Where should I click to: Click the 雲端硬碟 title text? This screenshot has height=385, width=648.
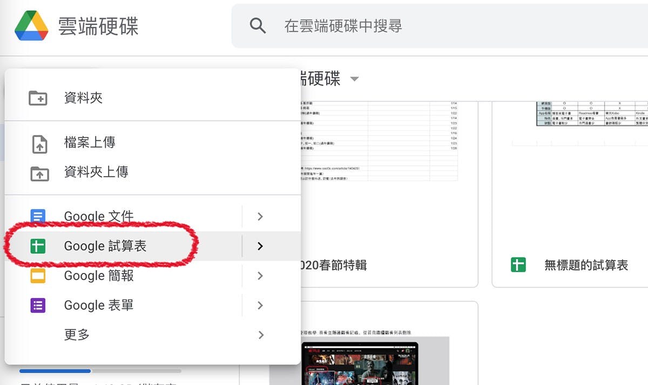pos(99,26)
